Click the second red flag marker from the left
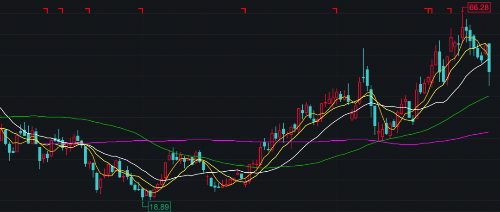Screen dimensions: 500x212 [x=60, y=10]
